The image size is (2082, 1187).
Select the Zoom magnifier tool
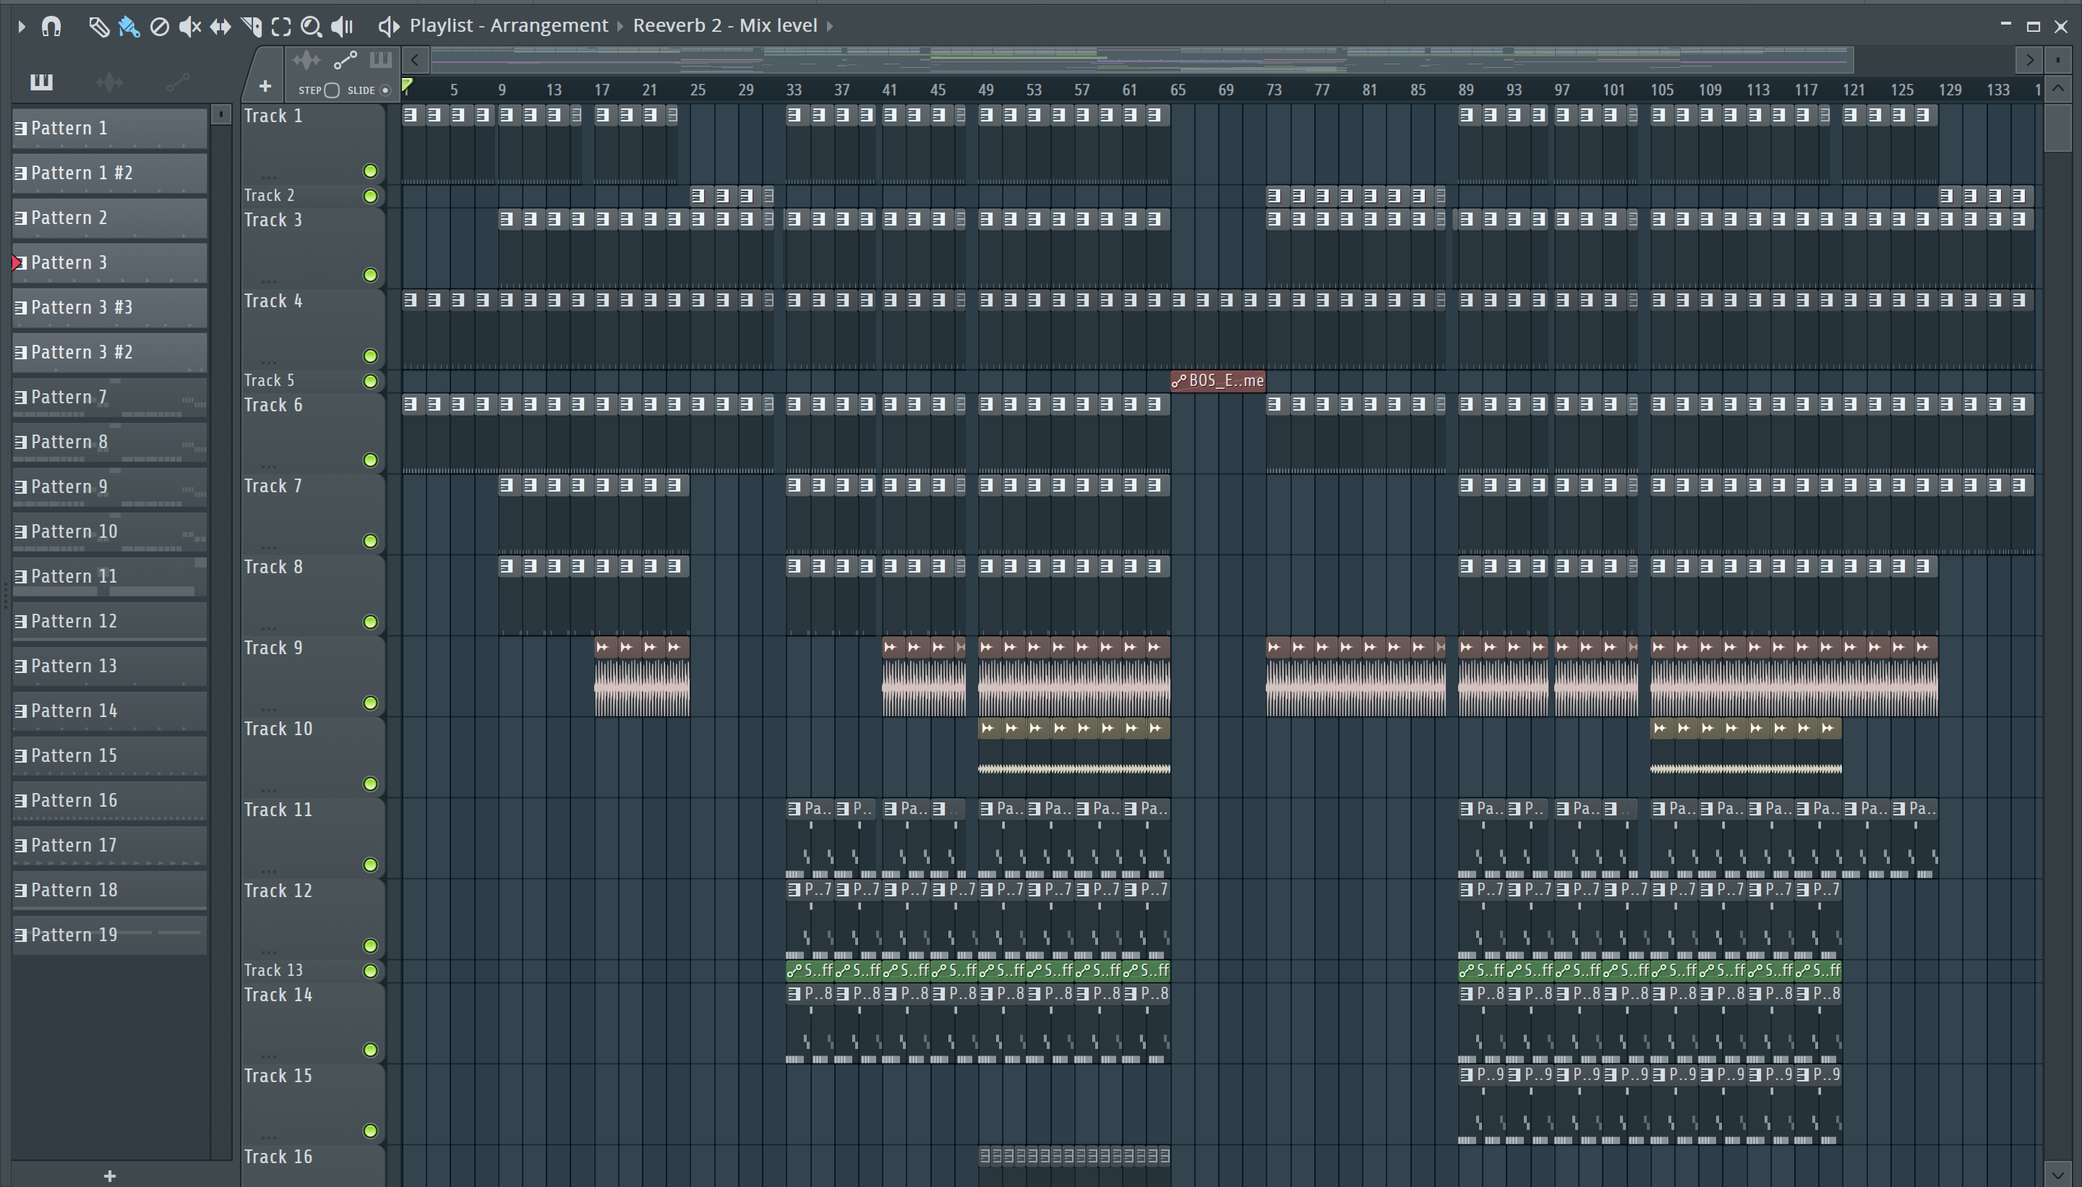pos(311,27)
